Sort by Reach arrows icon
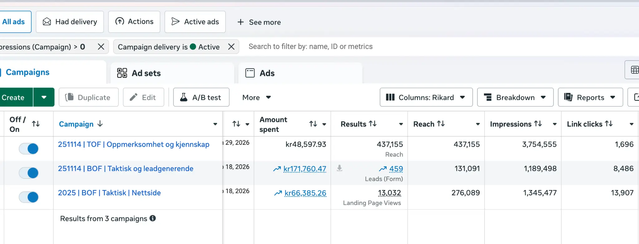The width and height of the screenshot is (639, 244). pyautogui.click(x=441, y=124)
